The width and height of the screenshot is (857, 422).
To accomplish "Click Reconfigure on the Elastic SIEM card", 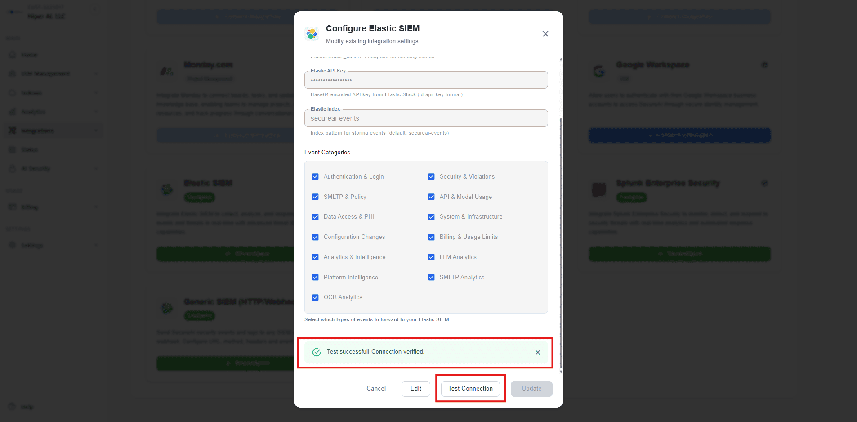I will click(225, 254).
